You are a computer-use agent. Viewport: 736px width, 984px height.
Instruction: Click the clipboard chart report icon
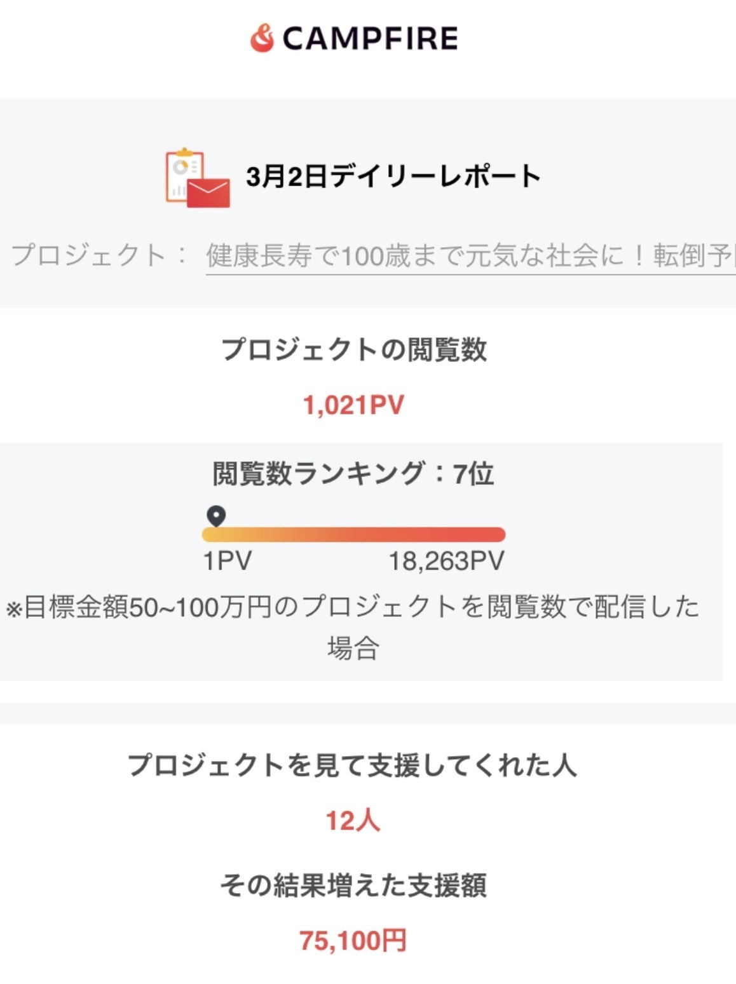click(182, 173)
